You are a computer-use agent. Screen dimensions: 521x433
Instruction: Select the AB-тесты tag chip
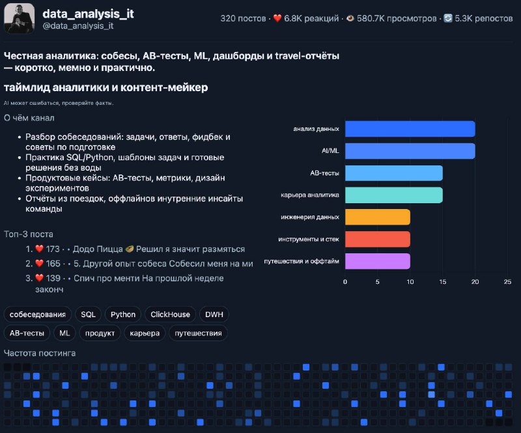point(27,333)
